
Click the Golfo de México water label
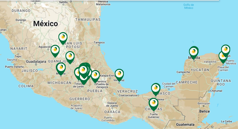click(x=189, y=6)
